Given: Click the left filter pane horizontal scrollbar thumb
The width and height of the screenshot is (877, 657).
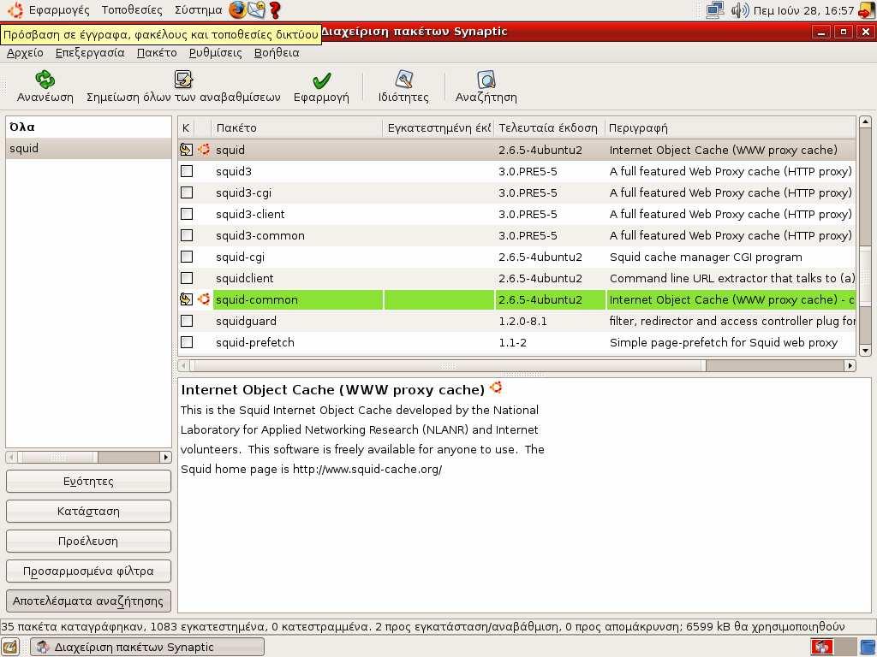Looking at the screenshot, I should [x=58, y=457].
